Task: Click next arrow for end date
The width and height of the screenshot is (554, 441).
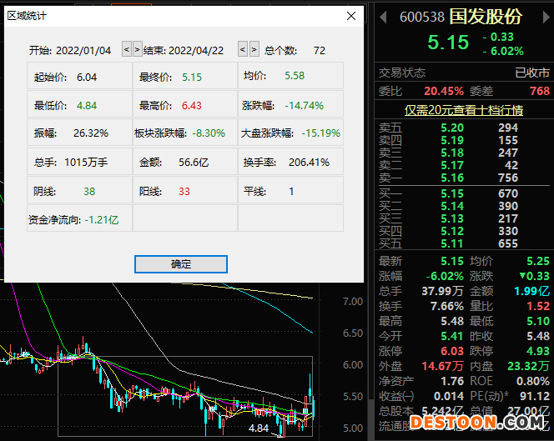Action: pyautogui.click(x=254, y=50)
